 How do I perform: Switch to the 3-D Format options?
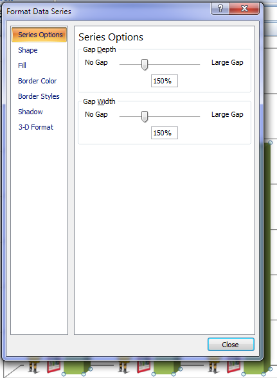pyautogui.click(x=36, y=127)
